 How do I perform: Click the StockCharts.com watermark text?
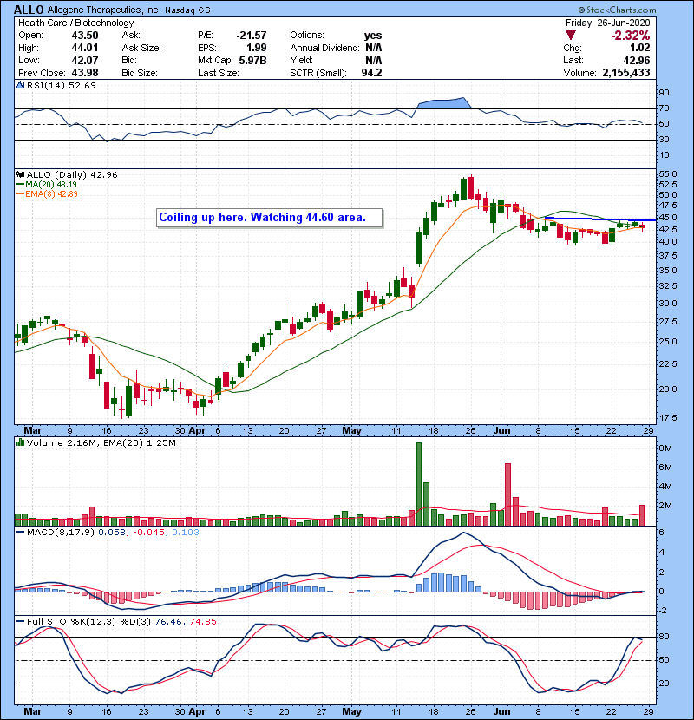coord(618,10)
